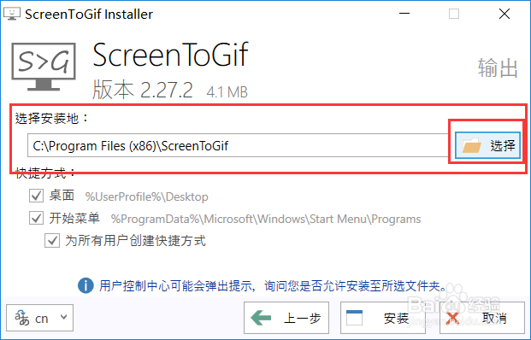Cancel setup with the 取消 button
531x340 pixels.
point(482,318)
